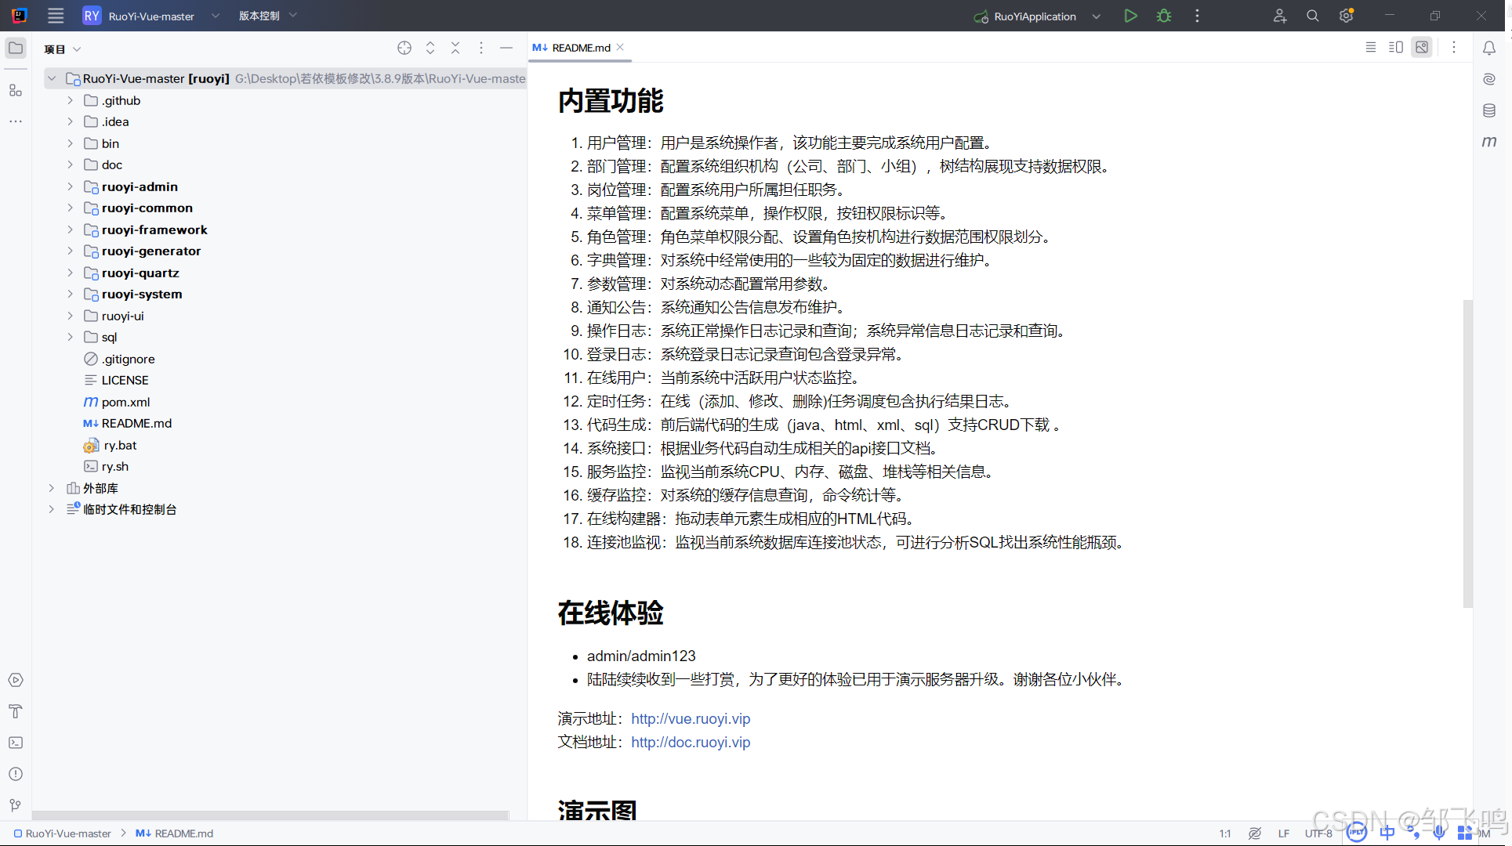Click RuoYi-Vue-master breadcrumb in status bar
Screen dimensions: 1512x846
click(x=63, y=833)
